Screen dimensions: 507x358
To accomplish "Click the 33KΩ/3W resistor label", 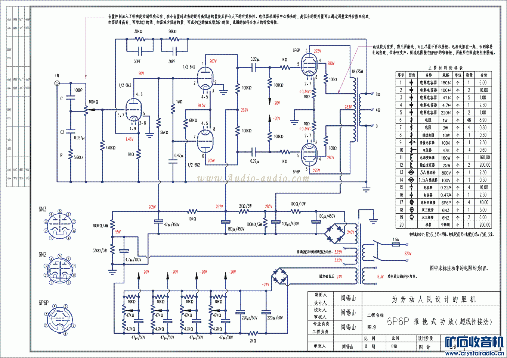I will point(100,251).
